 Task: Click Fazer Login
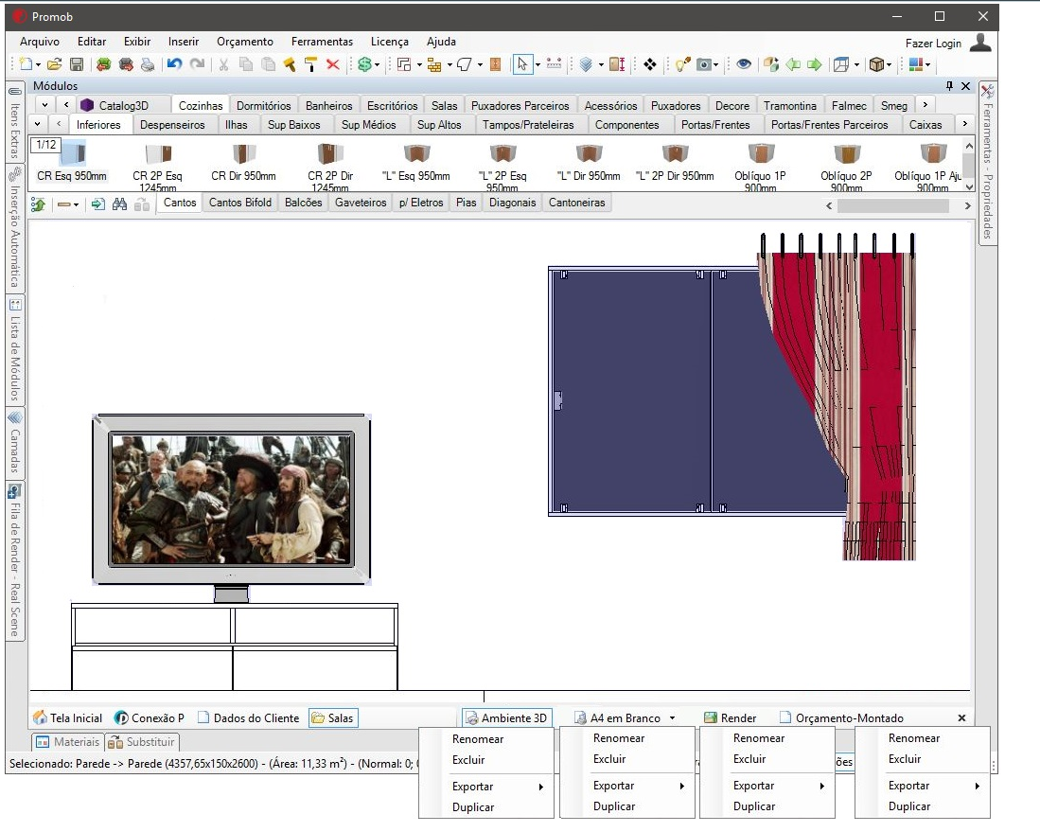pos(933,44)
